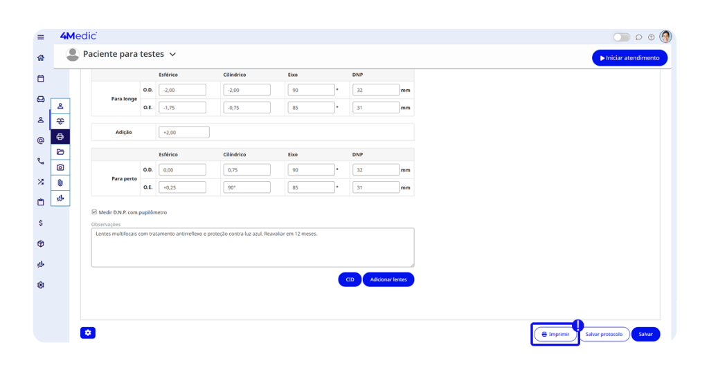Open the attachments paperclip icon
Image resolution: width=709 pixels, height=372 pixels.
point(60,183)
